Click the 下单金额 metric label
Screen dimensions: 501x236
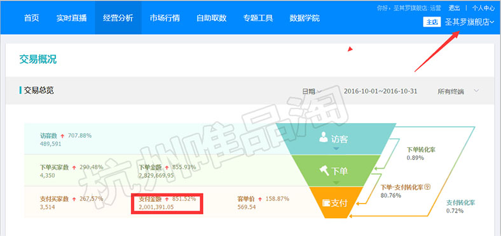pyautogui.click(x=150, y=167)
